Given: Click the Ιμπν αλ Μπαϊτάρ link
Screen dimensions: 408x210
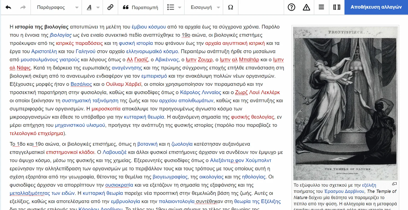Looking at the screenshot, I should pos(239,60).
